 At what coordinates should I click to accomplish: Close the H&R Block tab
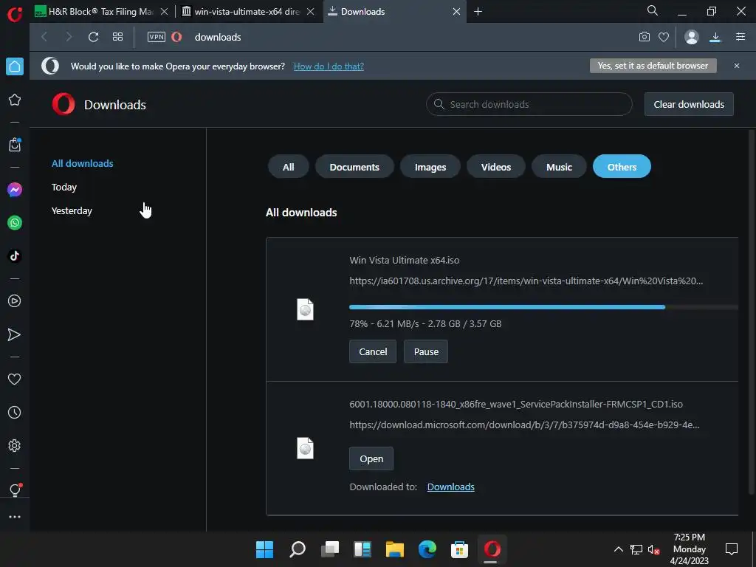click(x=165, y=12)
